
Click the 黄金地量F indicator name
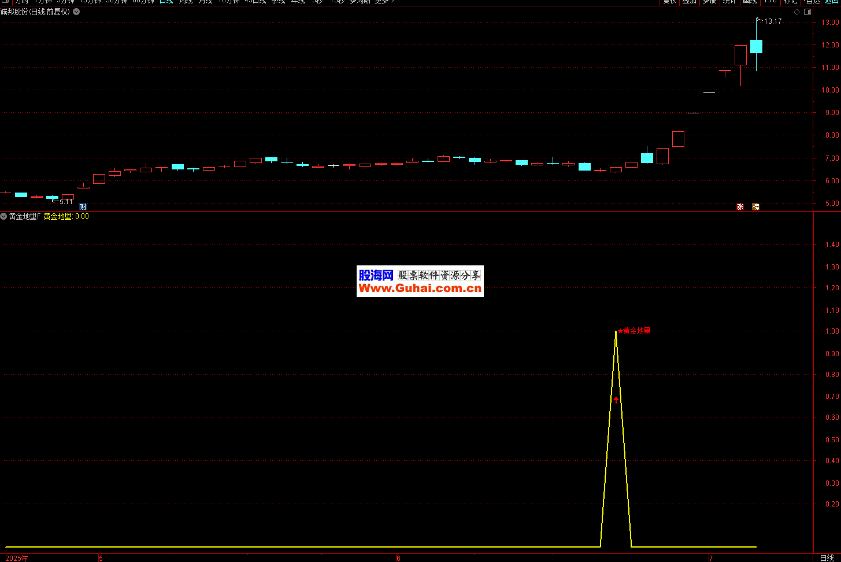[25, 216]
